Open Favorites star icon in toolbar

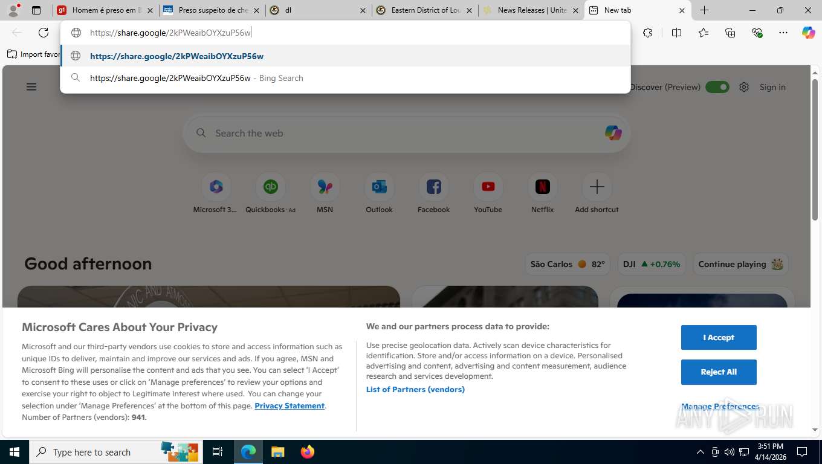tap(704, 33)
